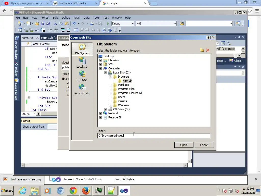Viewport: 261px width, 196px height.
Task: Click the Paste clipboard icon
Action: click(67, 23)
